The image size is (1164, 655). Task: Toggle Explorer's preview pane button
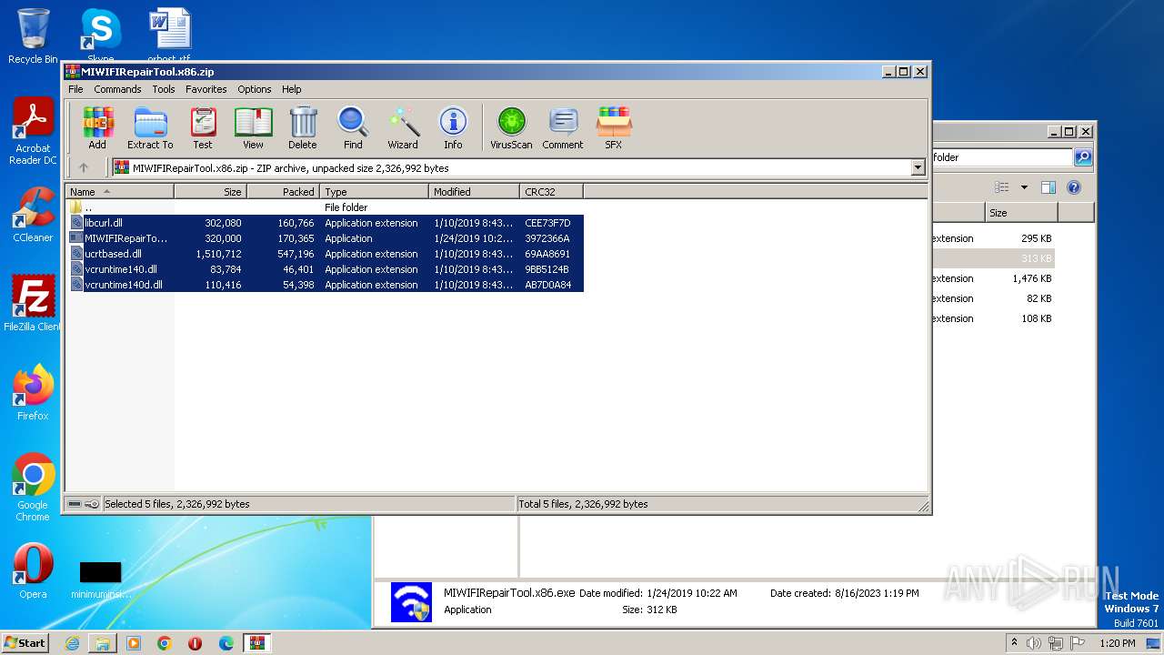pos(1049,187)
